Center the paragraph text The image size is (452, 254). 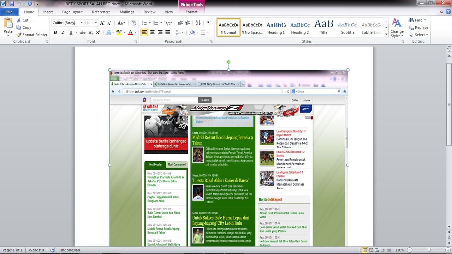click(x=152, y=32)
